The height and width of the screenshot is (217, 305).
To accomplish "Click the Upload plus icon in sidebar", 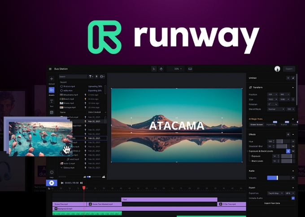I will coord(52,79).
